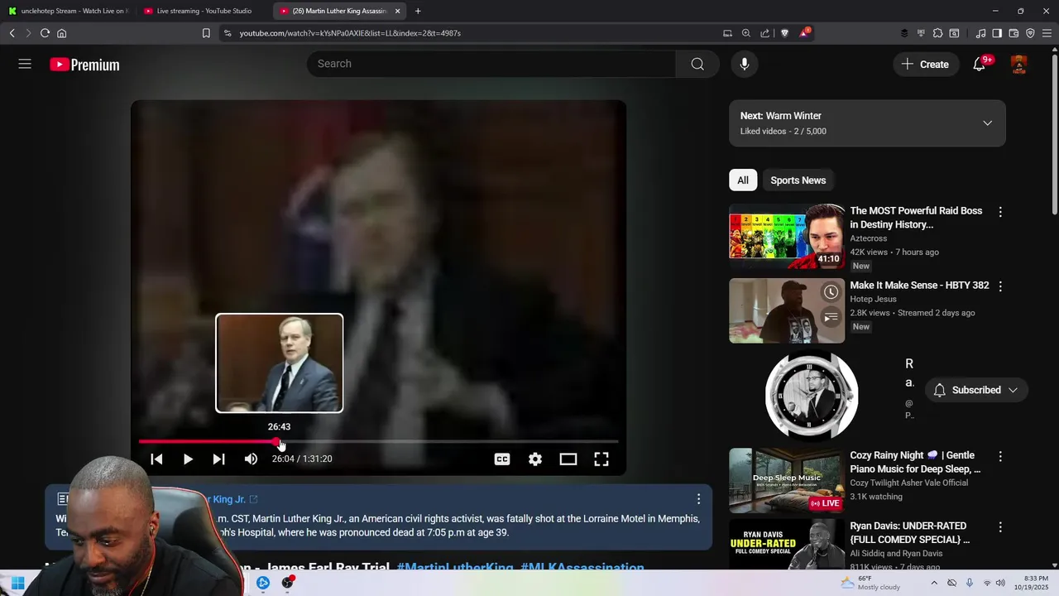Click the #MLKAssassination hashtag
1059x596 pixels.
[x=582, y=568]
